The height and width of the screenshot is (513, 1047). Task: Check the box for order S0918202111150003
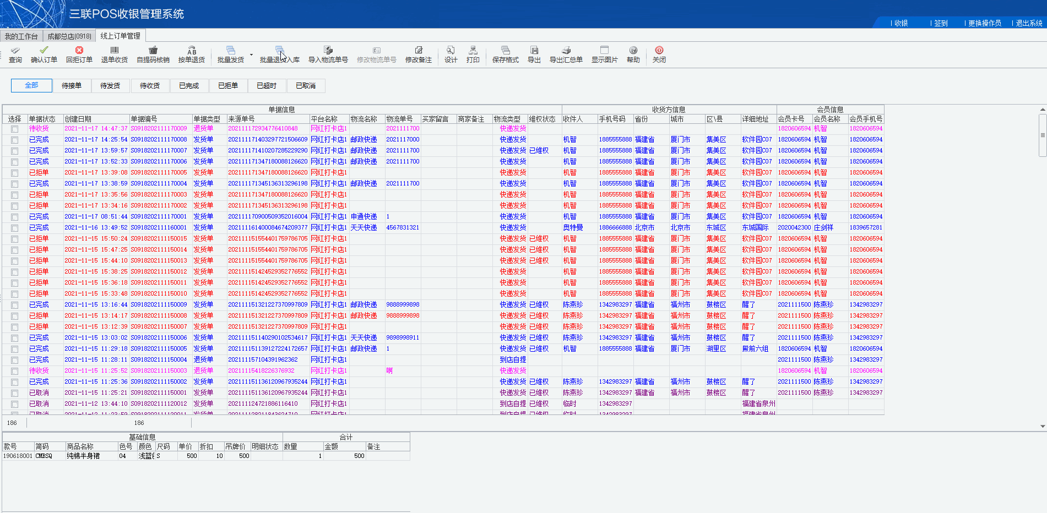tap(15, 371)
